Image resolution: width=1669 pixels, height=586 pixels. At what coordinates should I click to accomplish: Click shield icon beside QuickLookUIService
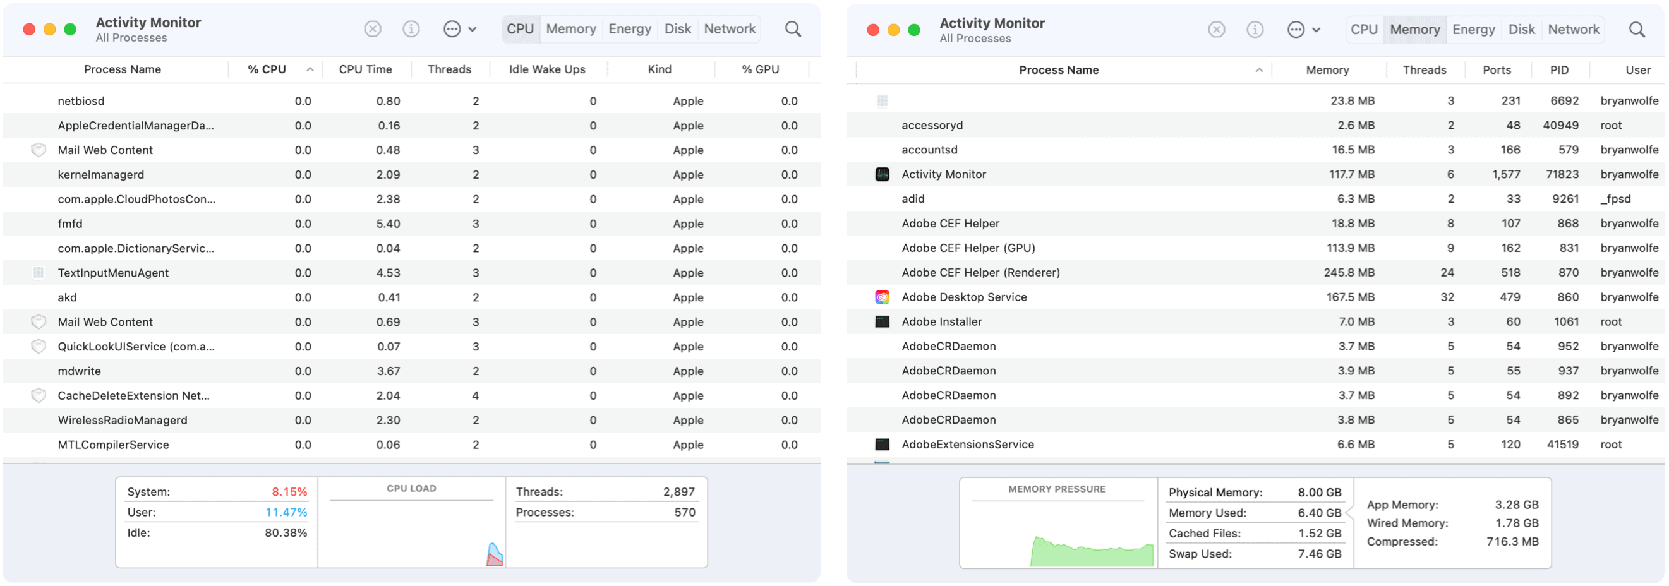point(39,347)
